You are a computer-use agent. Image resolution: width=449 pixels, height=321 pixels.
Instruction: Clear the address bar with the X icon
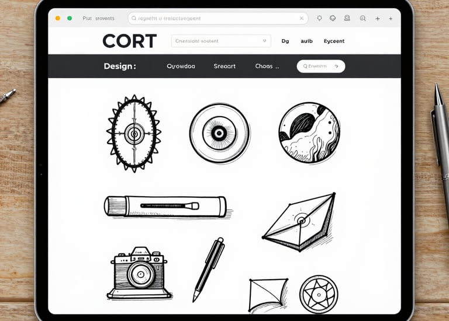click(302, 18)
